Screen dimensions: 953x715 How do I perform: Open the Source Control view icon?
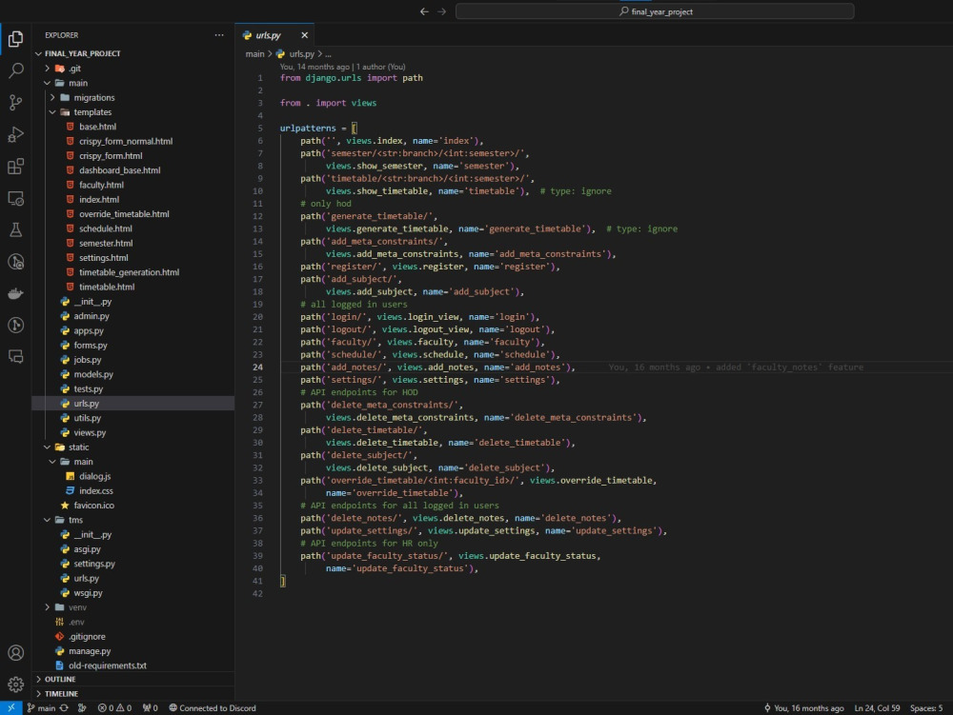16,102
